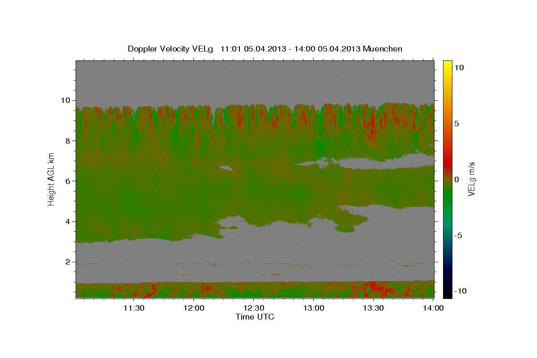
Task: Click the 'VELg m/s' colorbar label
Action: click(x=472, y=179)
